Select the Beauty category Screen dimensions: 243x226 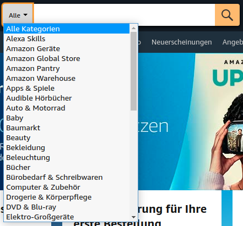click(x=67, y=137)
